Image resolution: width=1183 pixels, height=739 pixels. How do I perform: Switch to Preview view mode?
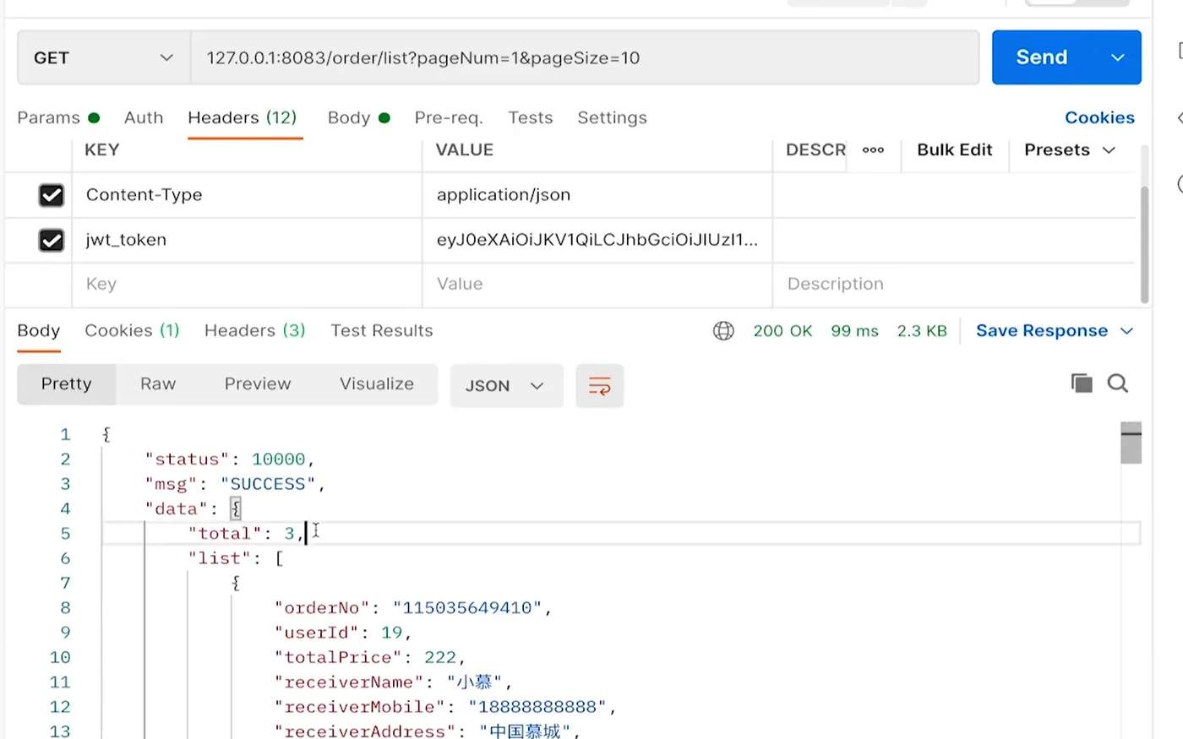point(258,384)
